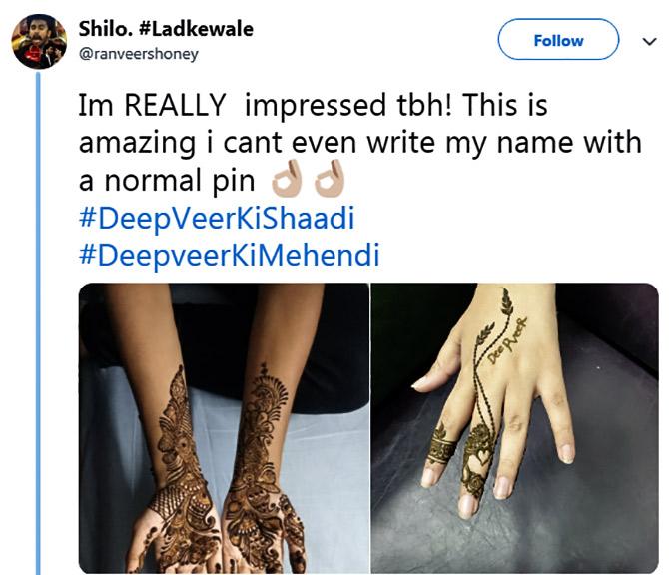Image resolution: width=669 pixels, height=575 pixels.
Task: Click the henna ring band on index finger
Action: click(x=441, y=446)
